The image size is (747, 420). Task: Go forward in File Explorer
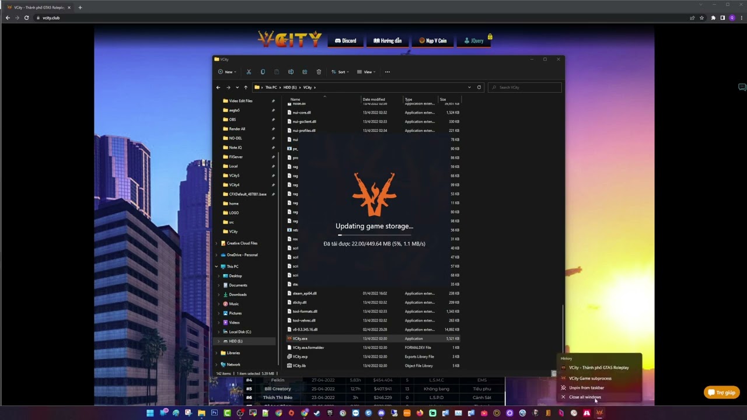228,87
